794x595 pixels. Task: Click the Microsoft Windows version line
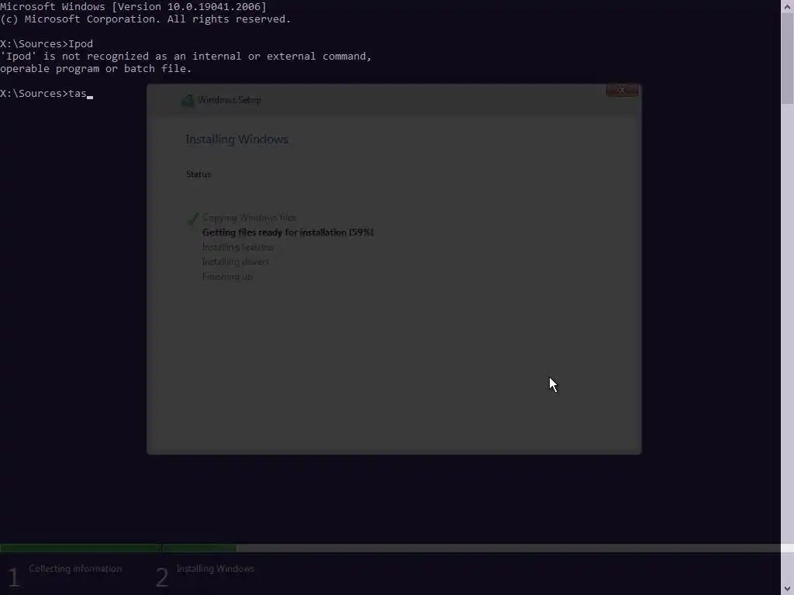[133, 6]
